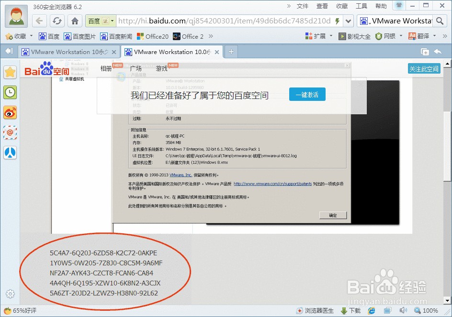
Task: Click the 关注此空间 follow button
Action: pyautogui.click(x=423, y=68)
